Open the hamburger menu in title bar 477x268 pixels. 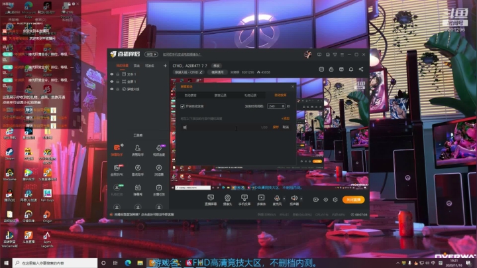click(x=343, y=54)
